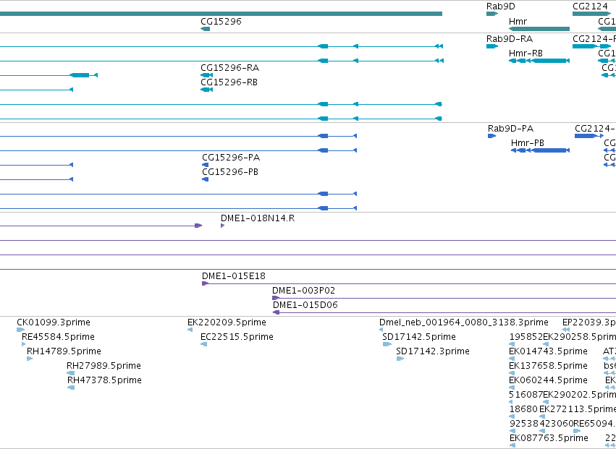Click the EK290258.5prim EST label
Image resolution: width=616 pixels, height=449 pixels.
(x=580, y=337)
